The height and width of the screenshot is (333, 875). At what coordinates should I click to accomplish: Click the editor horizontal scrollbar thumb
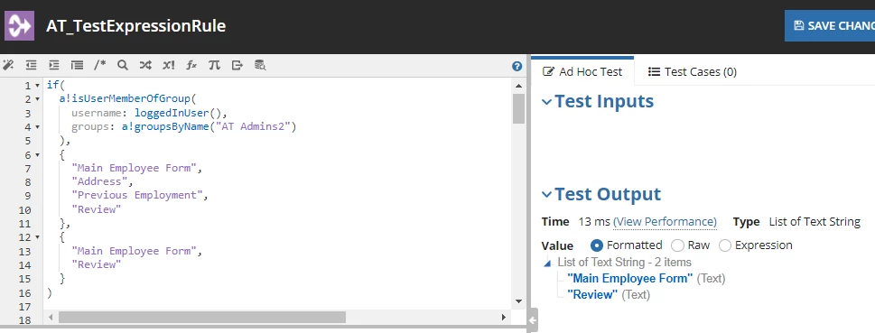tap(202, 317)
